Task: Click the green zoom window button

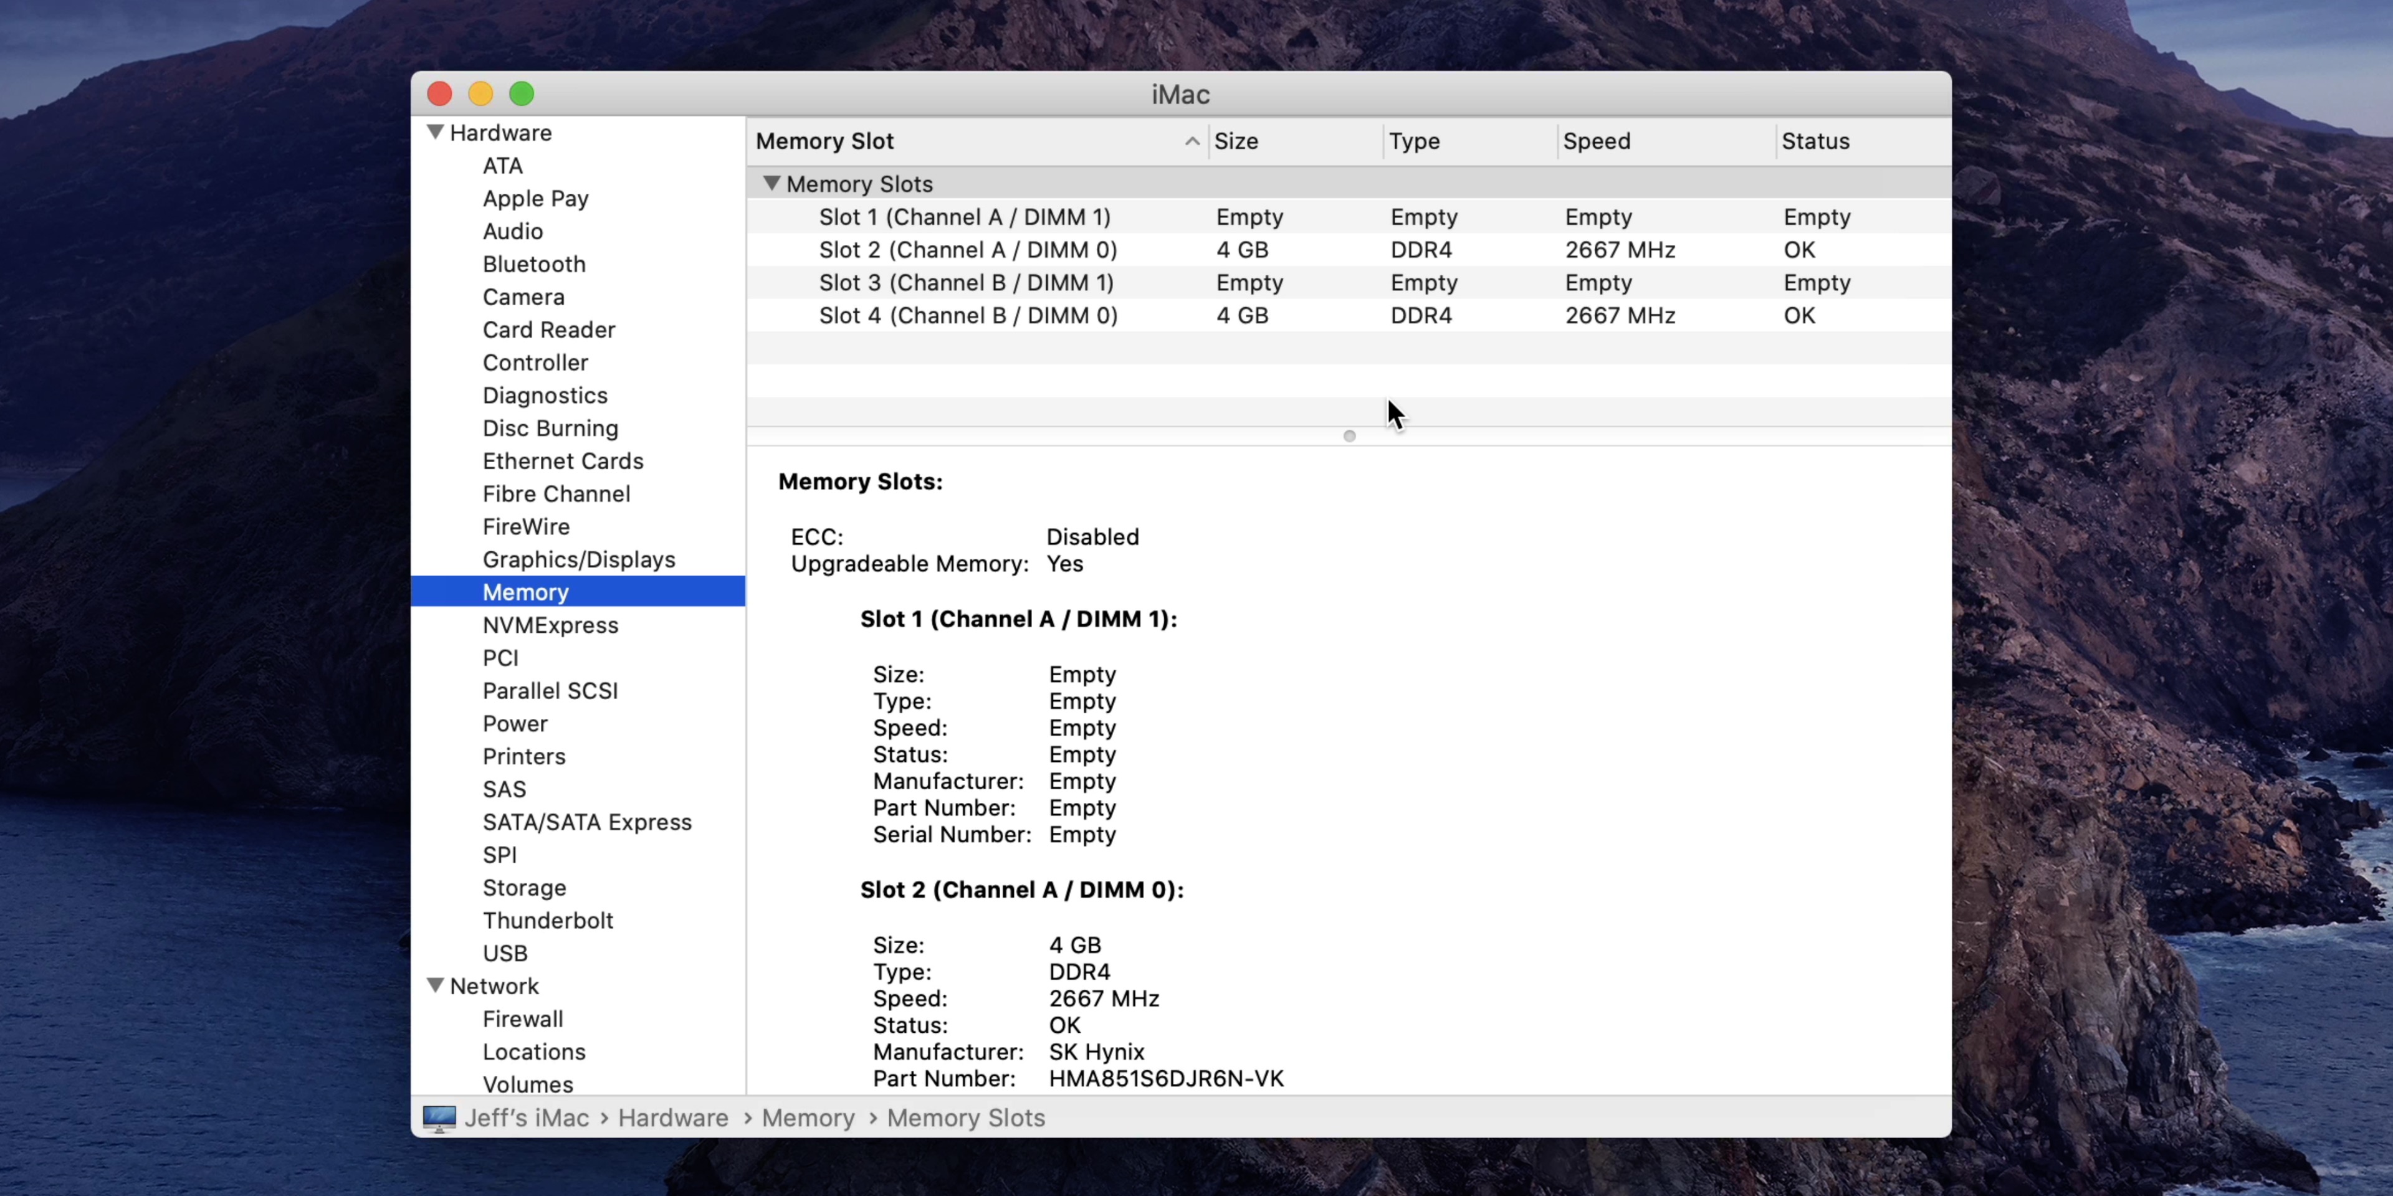Action: [x=522, y=94]
